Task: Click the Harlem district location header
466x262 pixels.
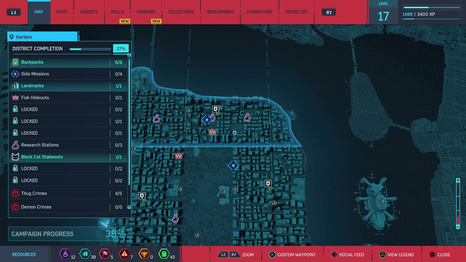Action: tap(43, 37)
